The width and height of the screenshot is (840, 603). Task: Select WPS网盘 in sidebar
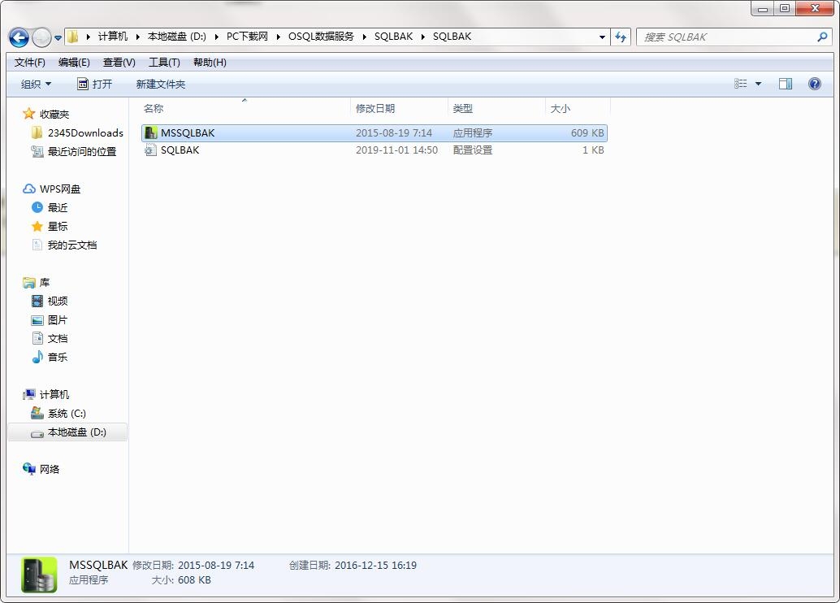[x=60, y=189]
